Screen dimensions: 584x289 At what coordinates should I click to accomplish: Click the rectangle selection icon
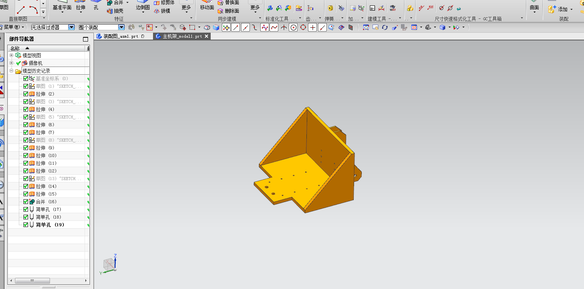coord(192,27)
